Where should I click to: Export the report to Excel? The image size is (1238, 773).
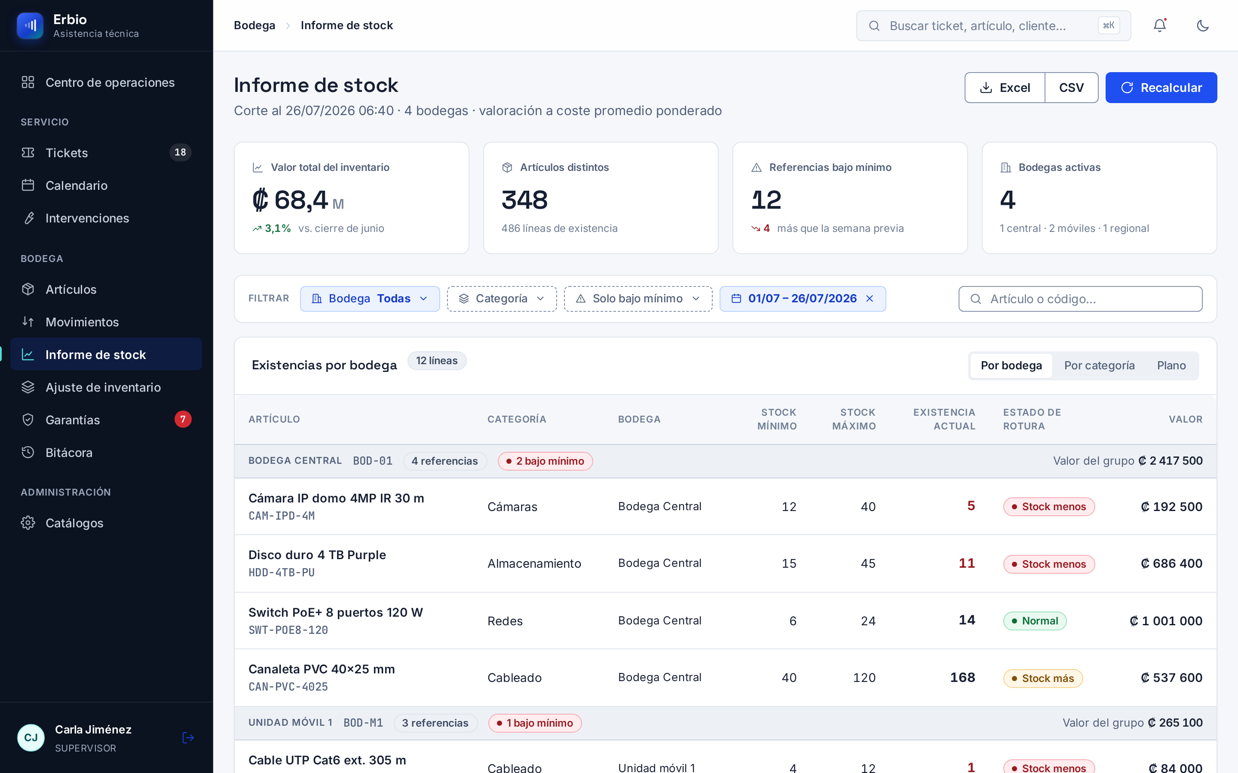click(x=1005, y=88)
